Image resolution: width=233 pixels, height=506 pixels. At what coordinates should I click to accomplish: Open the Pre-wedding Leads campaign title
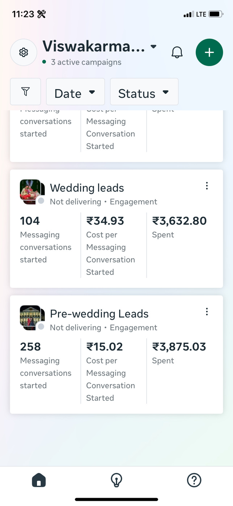99,314
